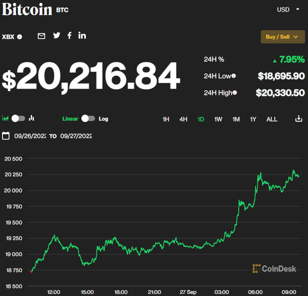Click the Log scale label
This screenshot has height=296, width=308.
coord(103,119)
